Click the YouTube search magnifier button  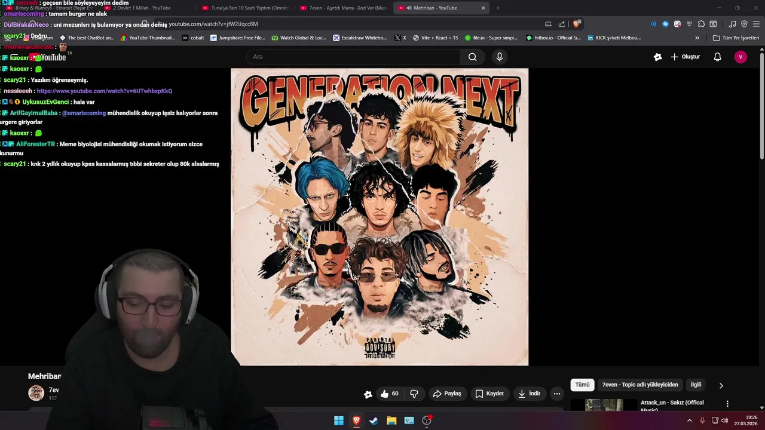472,57
